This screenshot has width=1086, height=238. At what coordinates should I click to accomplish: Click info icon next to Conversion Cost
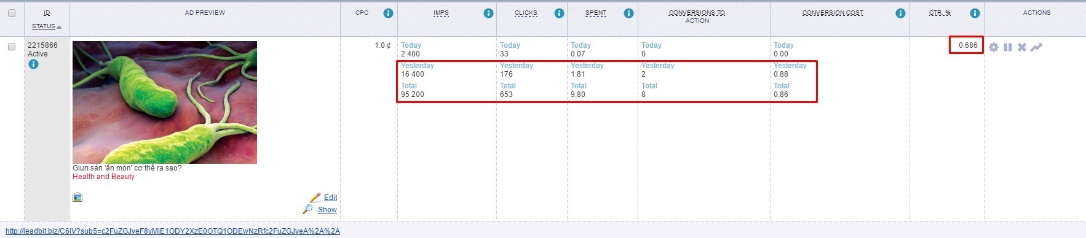(x=900, y=13)
